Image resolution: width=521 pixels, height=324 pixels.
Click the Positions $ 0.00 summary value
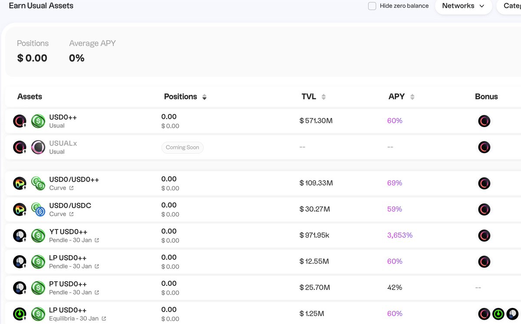[x=32, y=58]
